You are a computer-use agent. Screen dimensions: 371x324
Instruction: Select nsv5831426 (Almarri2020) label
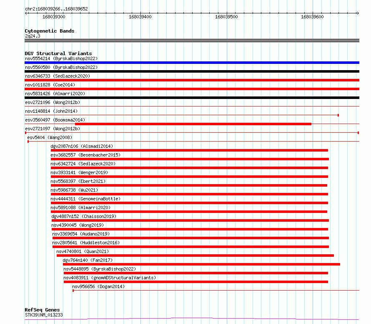click(55, 94)
